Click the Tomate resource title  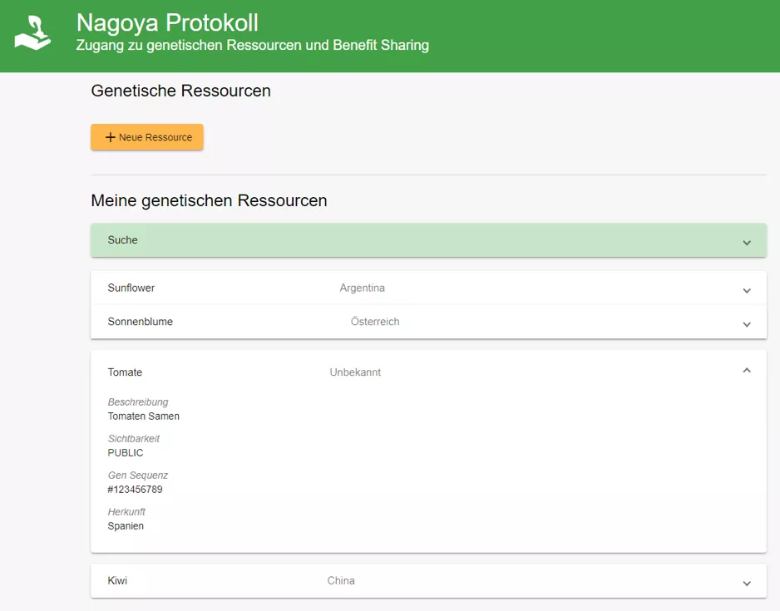click(x=125, y=372)
